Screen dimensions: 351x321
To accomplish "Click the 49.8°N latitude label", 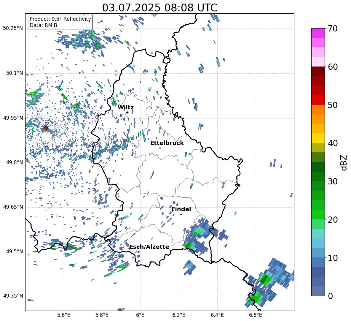I will click(x=15, y=162).
